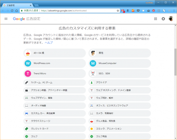Select オフィス、ビジネスソフトウェア interest

tap(120, 106)
